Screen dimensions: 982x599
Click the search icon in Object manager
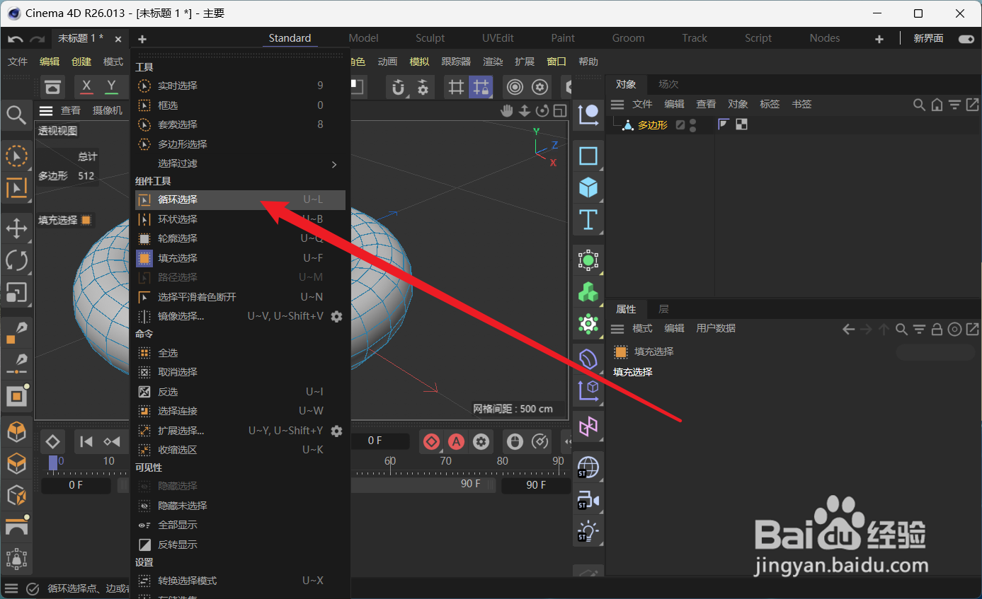(919, 105)
